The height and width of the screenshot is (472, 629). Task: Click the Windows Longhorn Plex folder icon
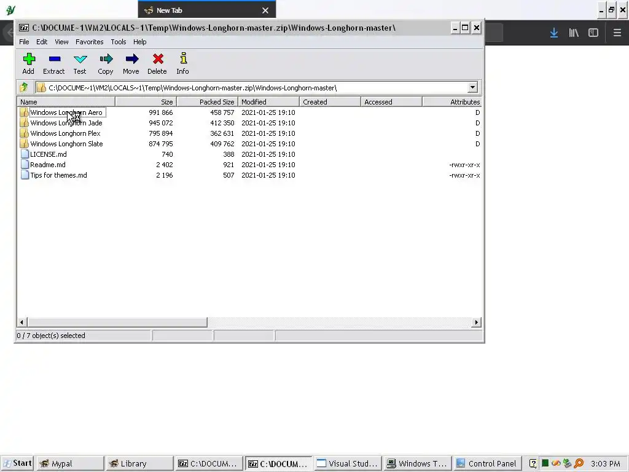point(24,133)
